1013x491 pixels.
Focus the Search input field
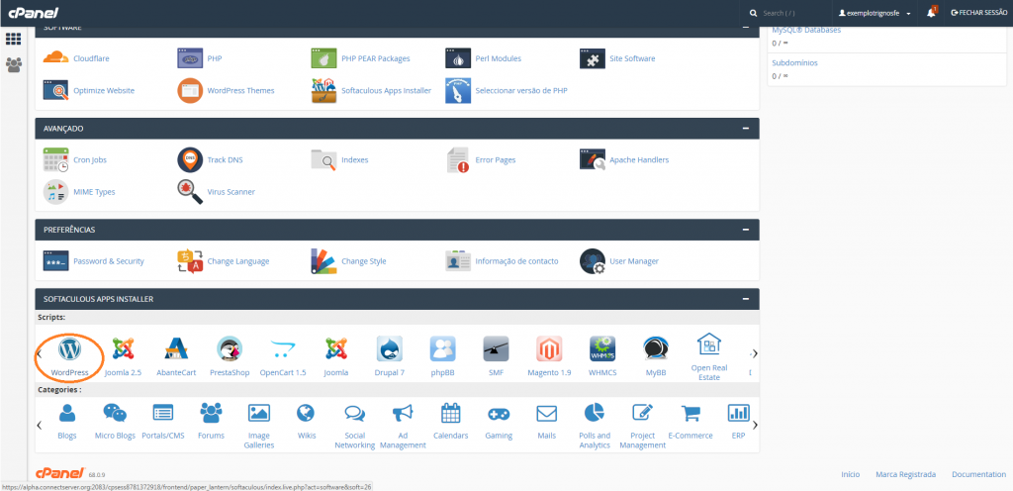tap(789, 13)
